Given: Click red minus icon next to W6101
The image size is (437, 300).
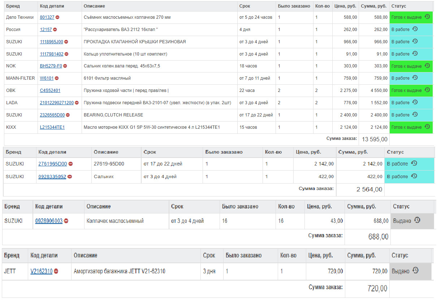Looking at the screenshot, I should coord(57,78).
